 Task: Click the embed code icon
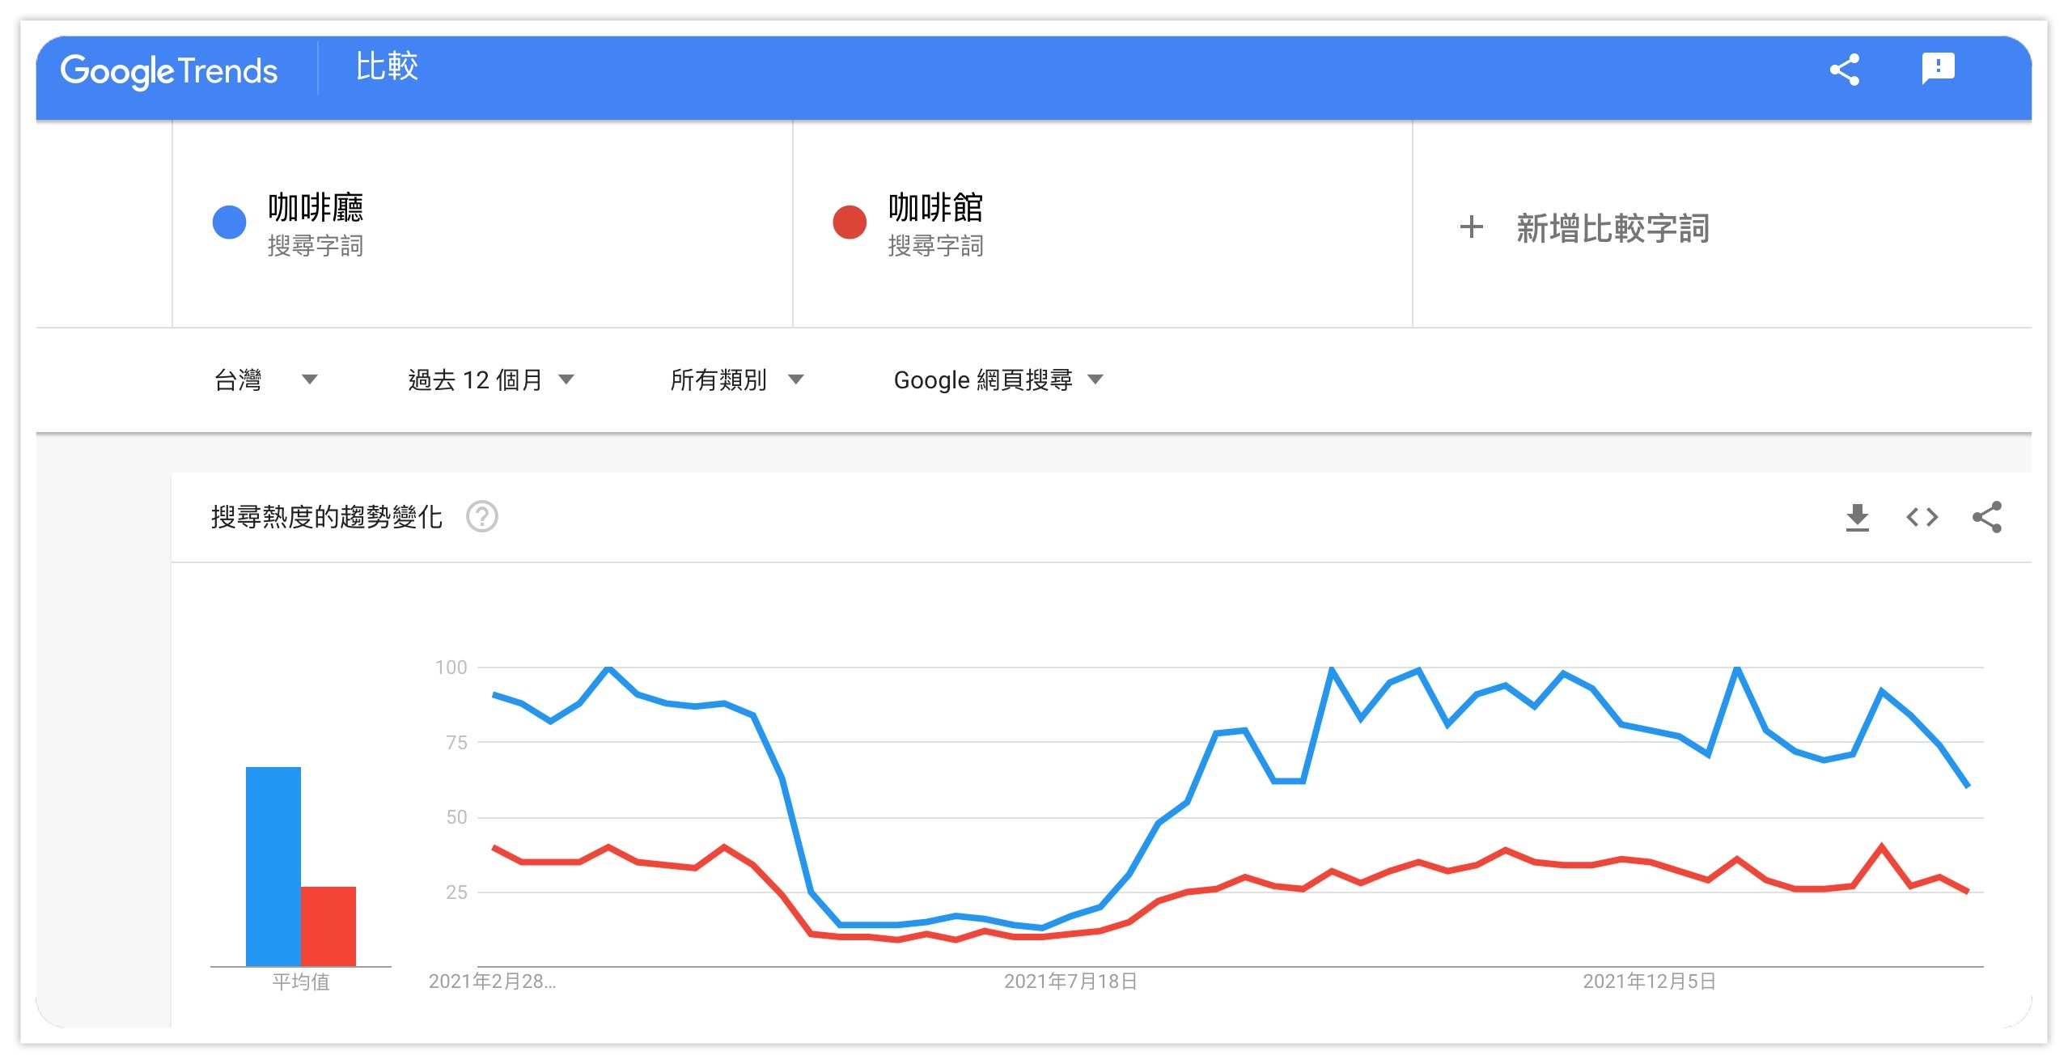tap(1922, 517)
